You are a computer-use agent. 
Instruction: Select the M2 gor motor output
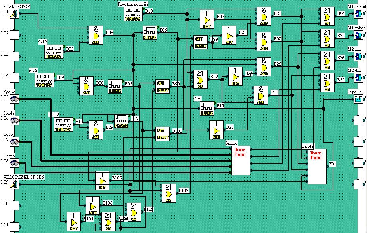(x=358, y=56)
